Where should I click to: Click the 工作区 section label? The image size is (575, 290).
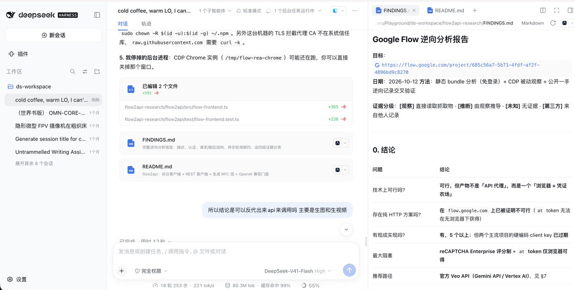[14, 71]
